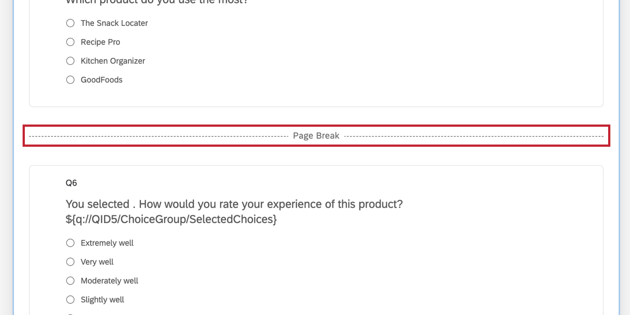Pick the Very well radio circle
The image size is (630, 315).
(70, 262)
